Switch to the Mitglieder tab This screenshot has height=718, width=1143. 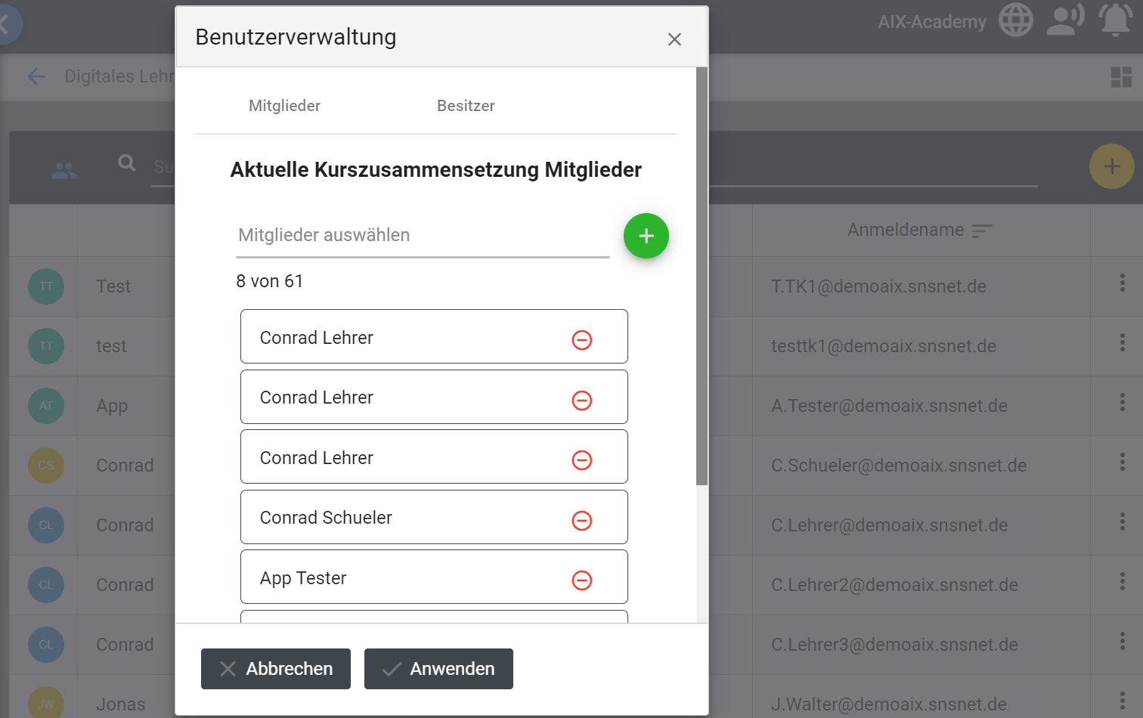[284, 106]
